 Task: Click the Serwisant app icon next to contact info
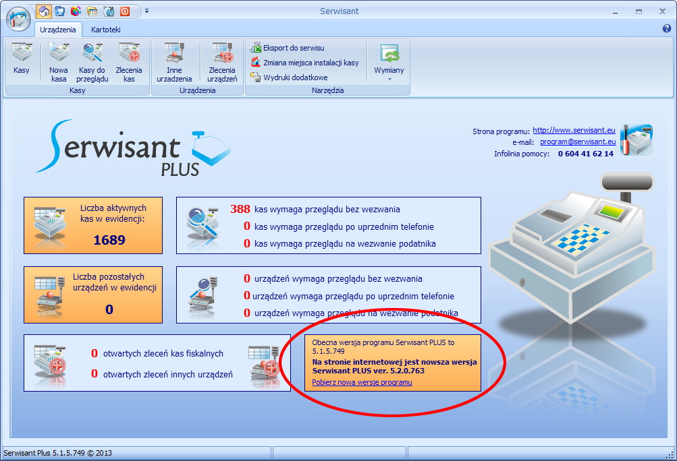coord(637,140)
